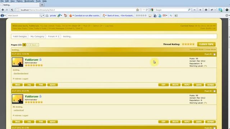Click the Next pagination link
The height and width of the screenshot is (129, 230).
pyautogui.click(x=35, y=45)
